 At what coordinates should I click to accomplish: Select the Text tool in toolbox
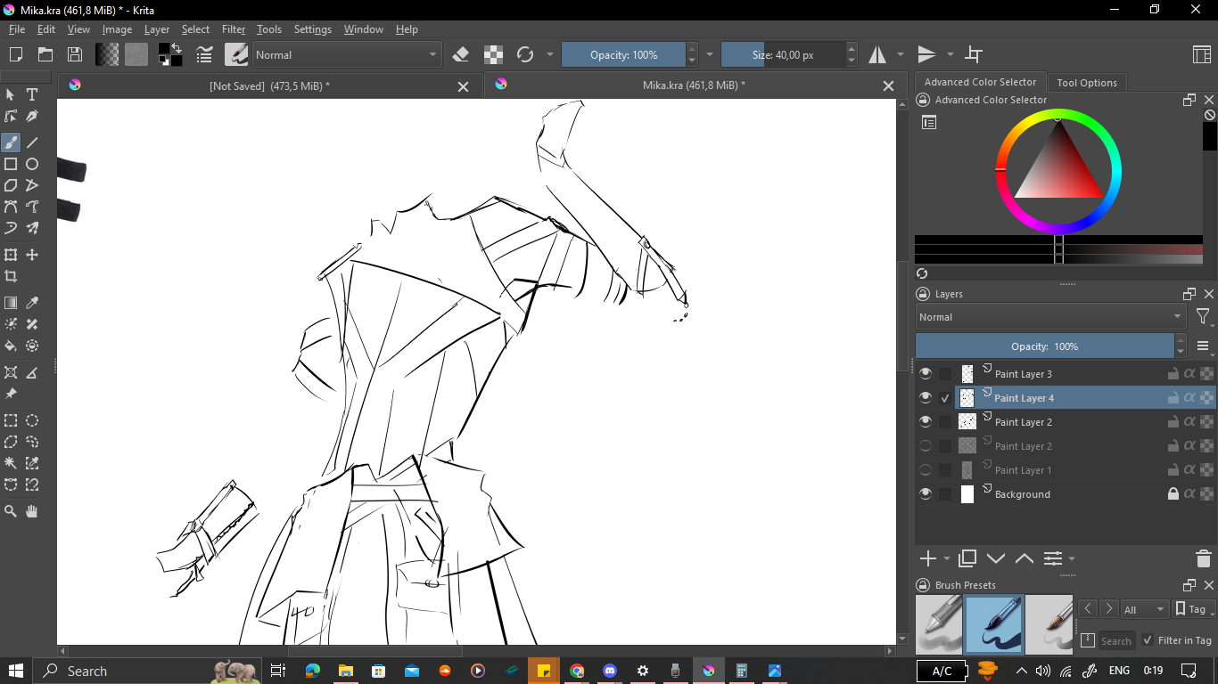point(32,94)
